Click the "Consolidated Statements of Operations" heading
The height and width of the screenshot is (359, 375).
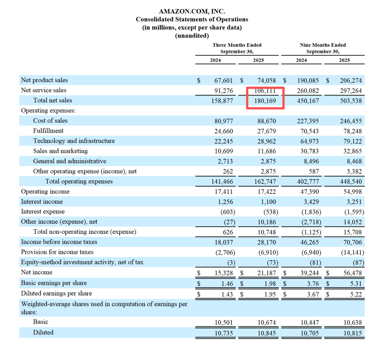coord(192,19)
